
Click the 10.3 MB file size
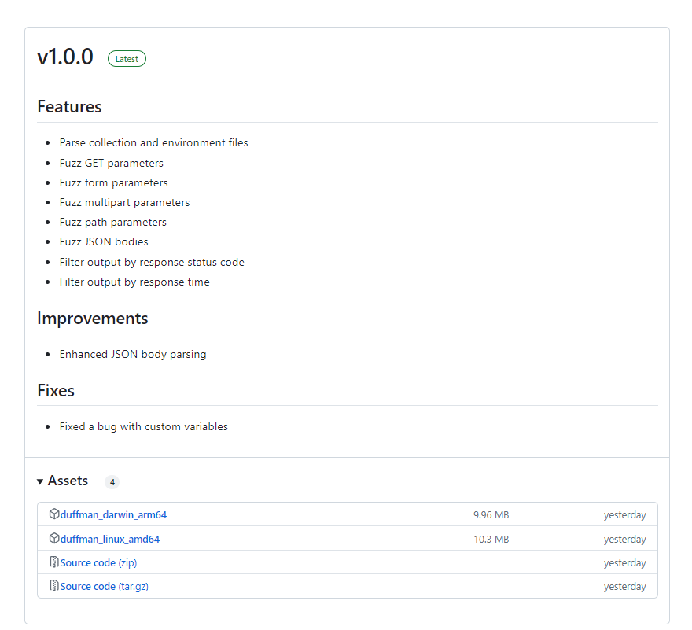pyautogui.click(x=491, y=540)
